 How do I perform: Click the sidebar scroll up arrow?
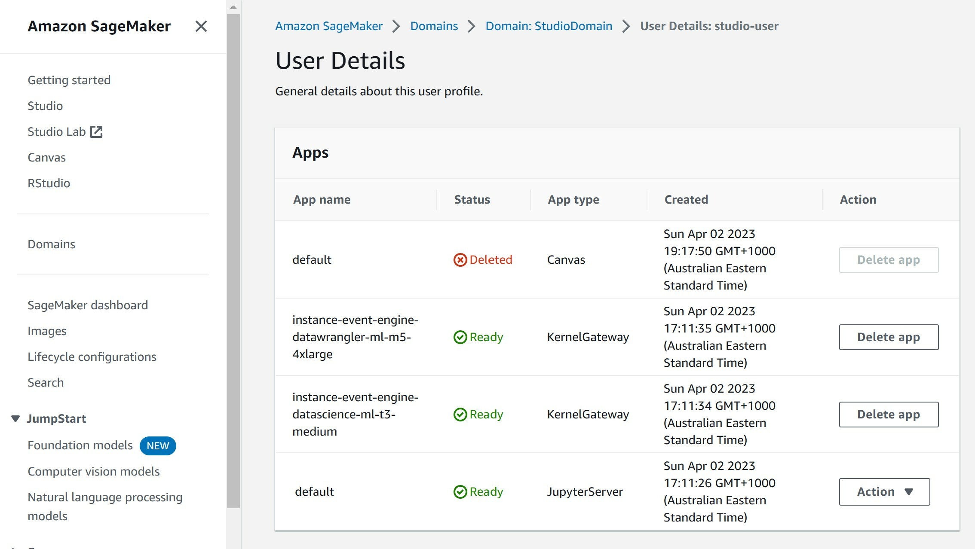point(233,7)
